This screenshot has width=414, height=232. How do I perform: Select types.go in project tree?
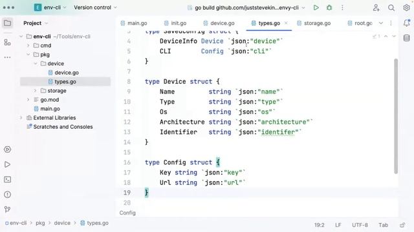[65, 82]
